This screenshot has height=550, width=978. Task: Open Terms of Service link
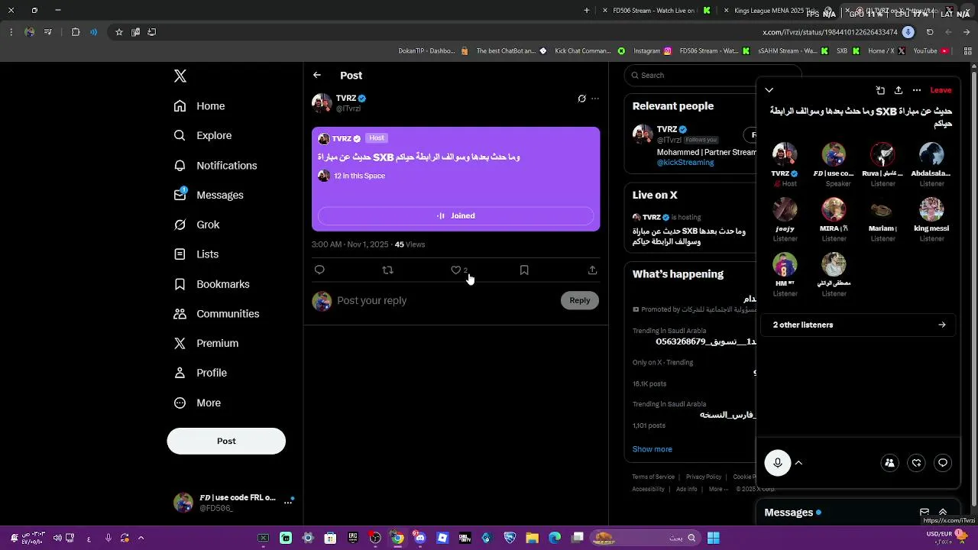pyautogui.click(x=653, y=477)
